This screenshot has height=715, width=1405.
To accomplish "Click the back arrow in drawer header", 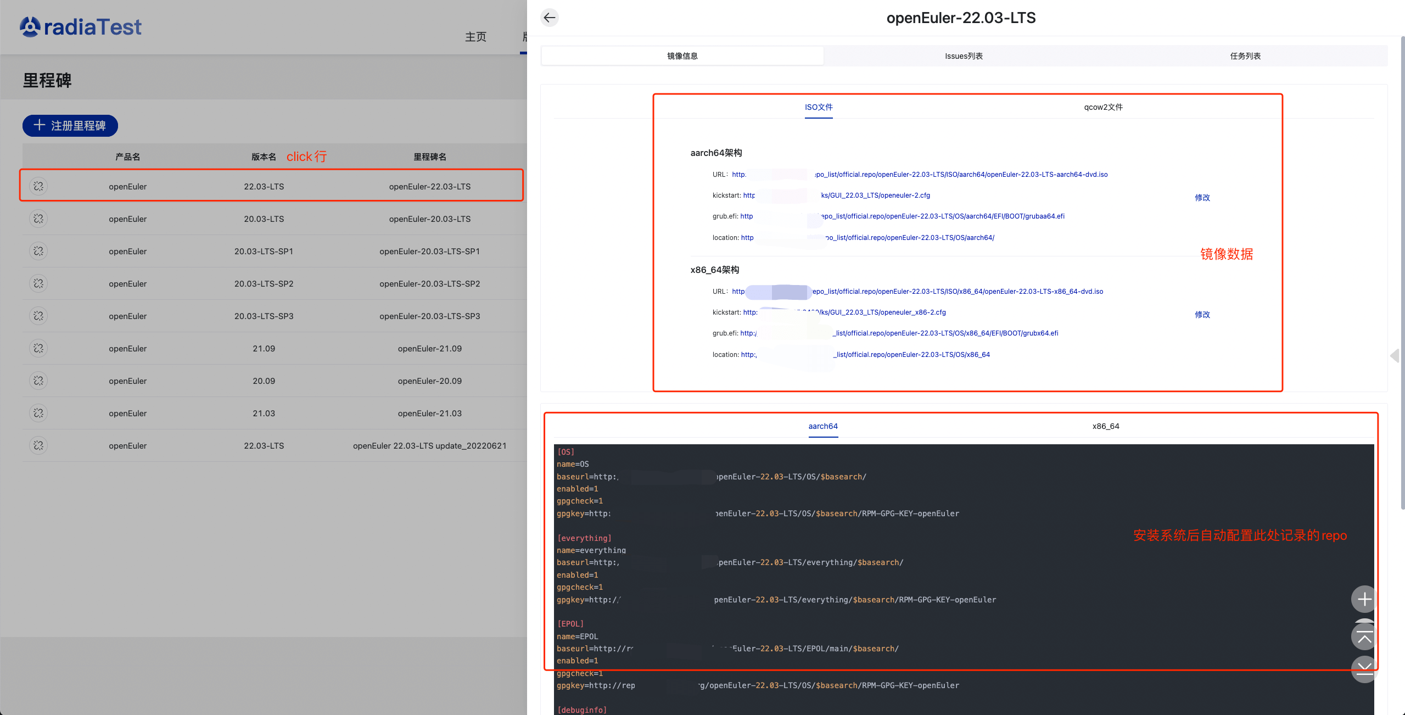I will (550, 18).
